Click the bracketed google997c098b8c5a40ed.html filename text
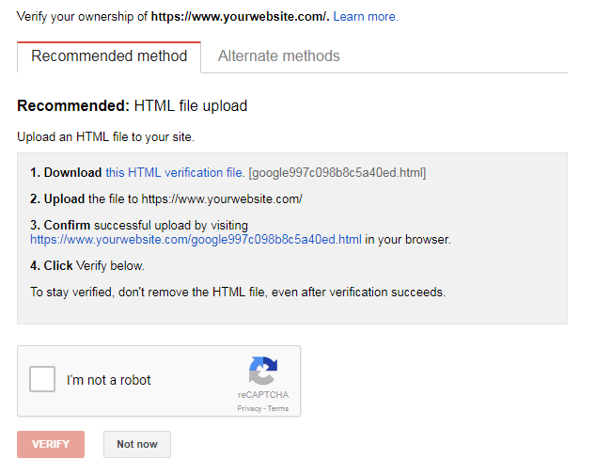The height and width of the screenshot is (475, 596). (x=337, y=173)
